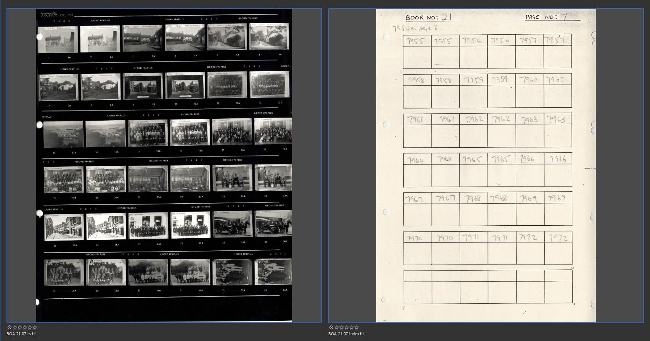Rate BOA-21-07-index.tif with five stars
650x341 pixels.
pyautogui.click(x=356, y=327)
